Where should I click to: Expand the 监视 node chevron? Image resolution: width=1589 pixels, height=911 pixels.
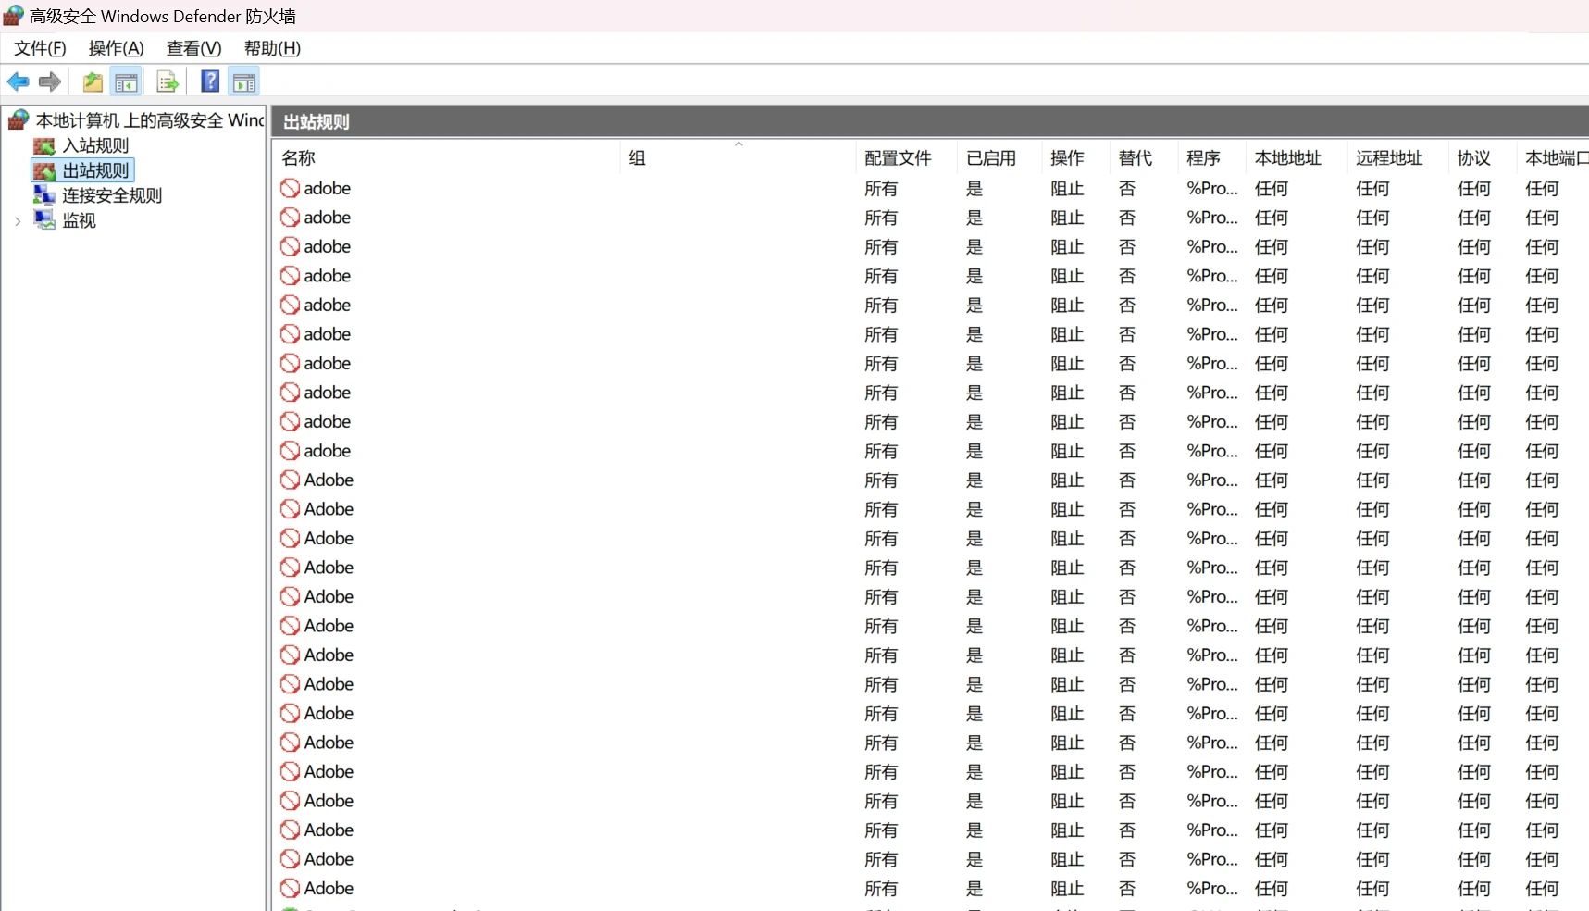pos(18,220)
